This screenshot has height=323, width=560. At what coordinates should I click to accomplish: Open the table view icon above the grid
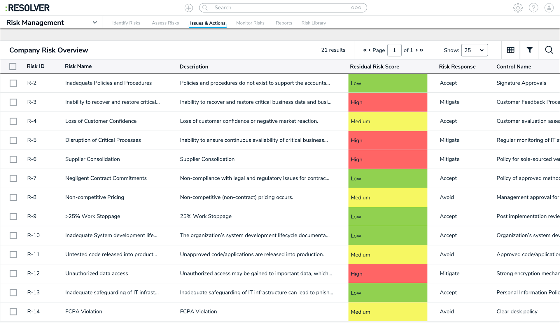click(x=510, y=50)
